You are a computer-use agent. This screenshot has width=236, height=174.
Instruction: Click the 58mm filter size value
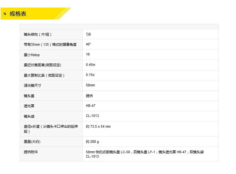(x=90, y=85)
